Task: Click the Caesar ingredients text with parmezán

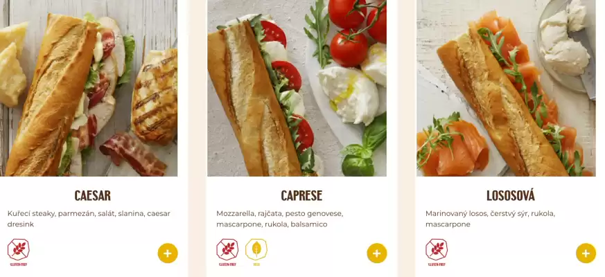Action: pos(89,219)
